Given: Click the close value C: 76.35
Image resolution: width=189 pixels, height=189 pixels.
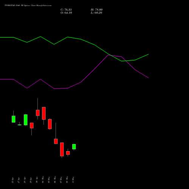Looking at the screenshot, I should (66, 9).
